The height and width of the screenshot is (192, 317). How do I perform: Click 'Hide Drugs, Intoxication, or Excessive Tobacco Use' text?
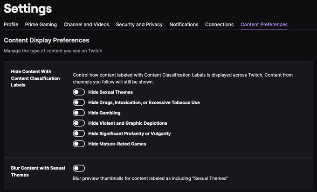[x=144, y=102]
